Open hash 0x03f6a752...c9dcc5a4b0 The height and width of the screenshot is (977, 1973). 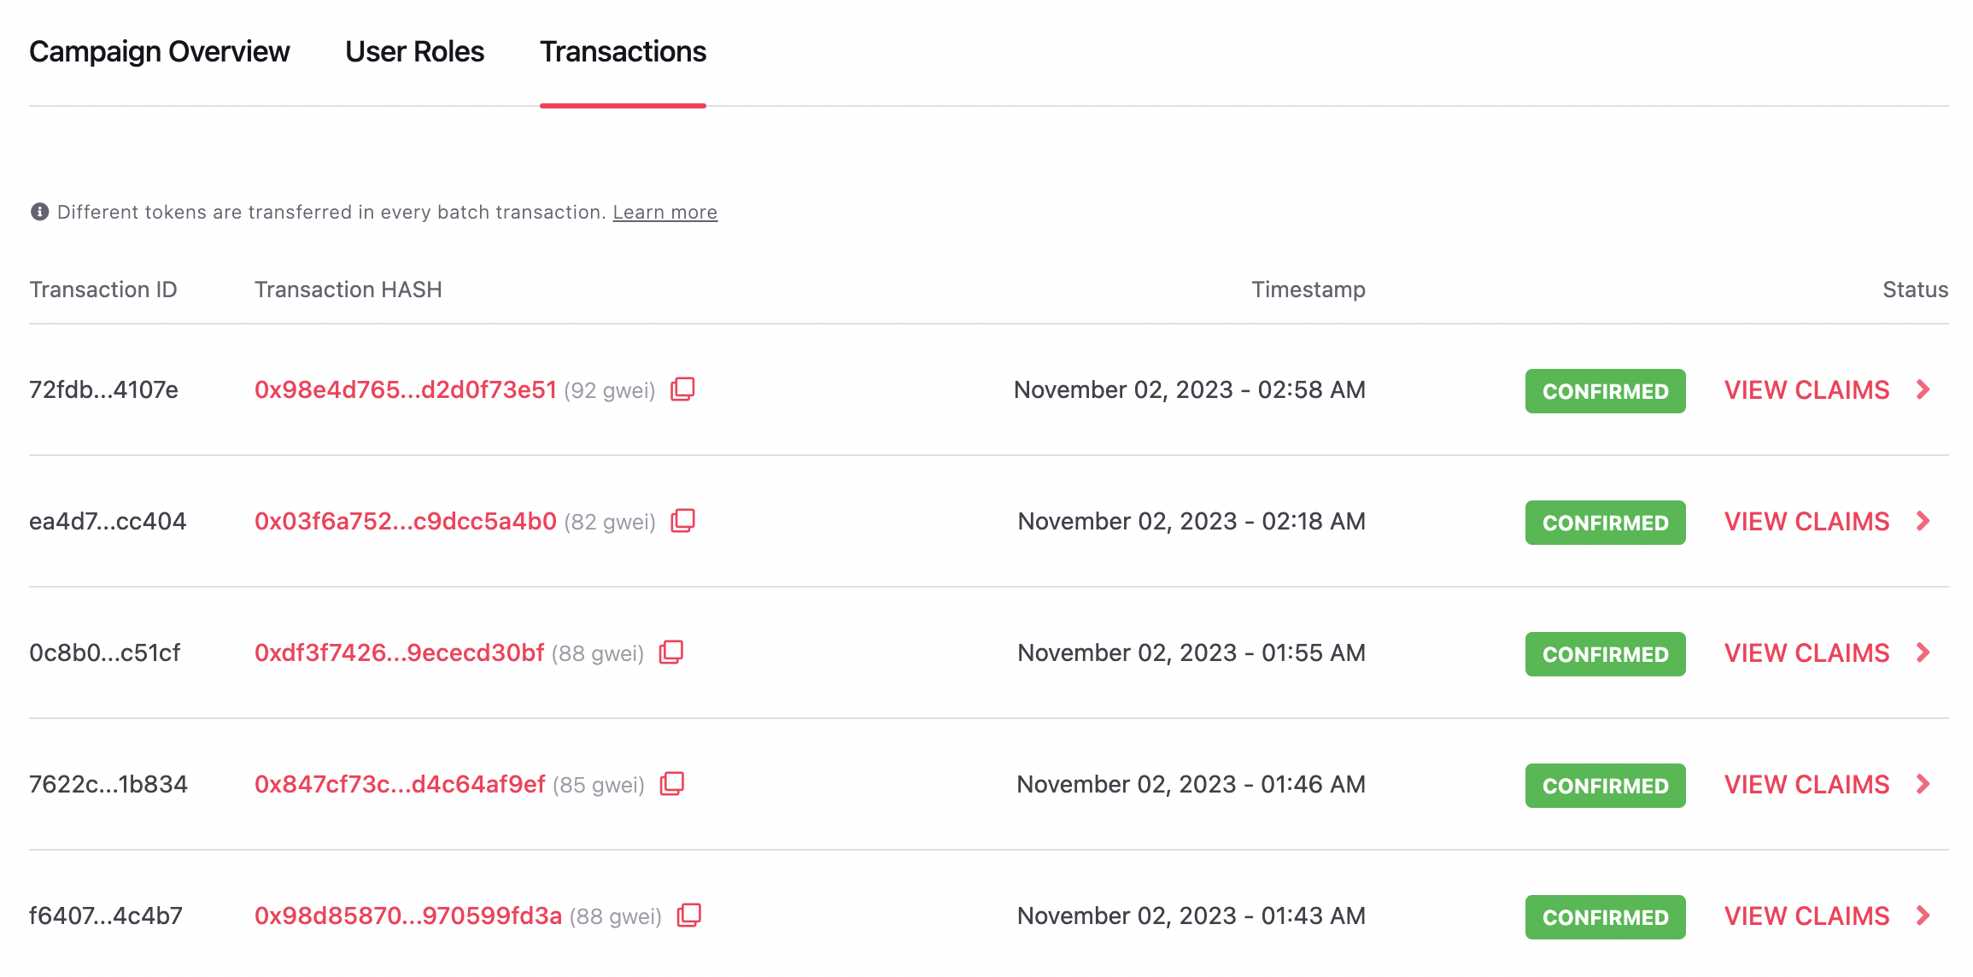click(x=405, y=521)
